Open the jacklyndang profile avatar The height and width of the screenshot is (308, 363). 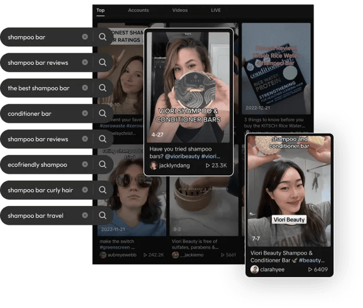pyautogui.click(x=153, y=165)
